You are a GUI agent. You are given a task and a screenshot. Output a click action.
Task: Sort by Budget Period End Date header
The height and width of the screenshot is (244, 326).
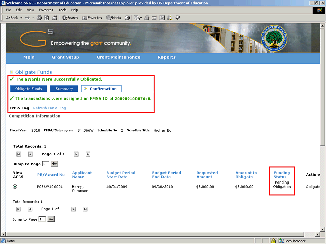167,175
